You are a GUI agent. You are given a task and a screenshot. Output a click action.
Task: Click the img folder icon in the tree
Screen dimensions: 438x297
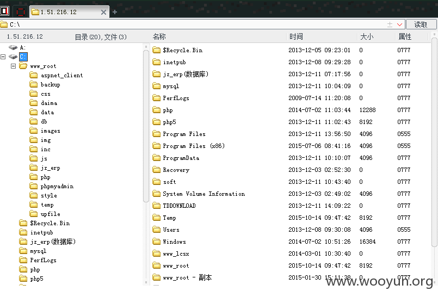[x=34, y=140]
